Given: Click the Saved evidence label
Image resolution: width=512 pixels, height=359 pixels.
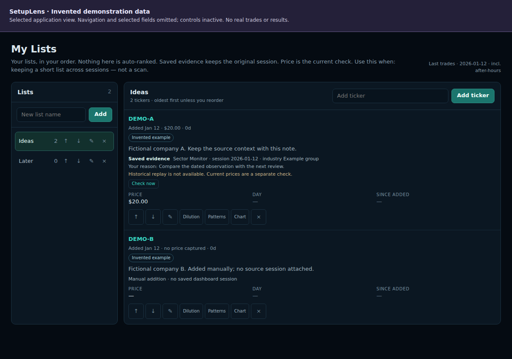Looking at the screenshot, I should click(149, 159).
